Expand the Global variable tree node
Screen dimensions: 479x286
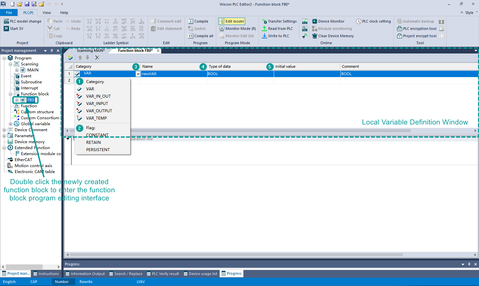[10, 124]
